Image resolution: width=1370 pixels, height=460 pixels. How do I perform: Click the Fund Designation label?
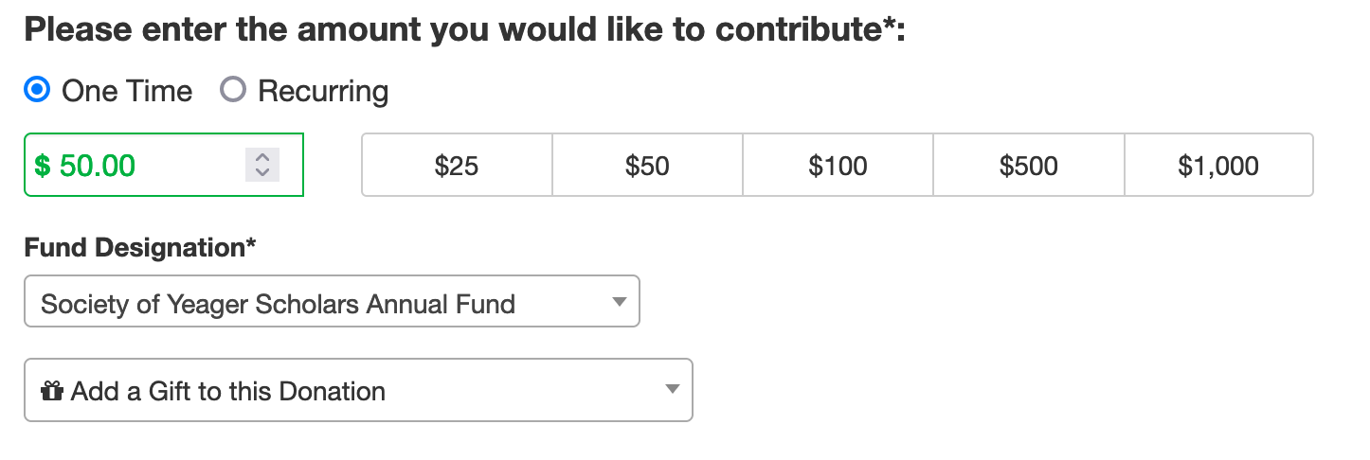pos(140,248)
